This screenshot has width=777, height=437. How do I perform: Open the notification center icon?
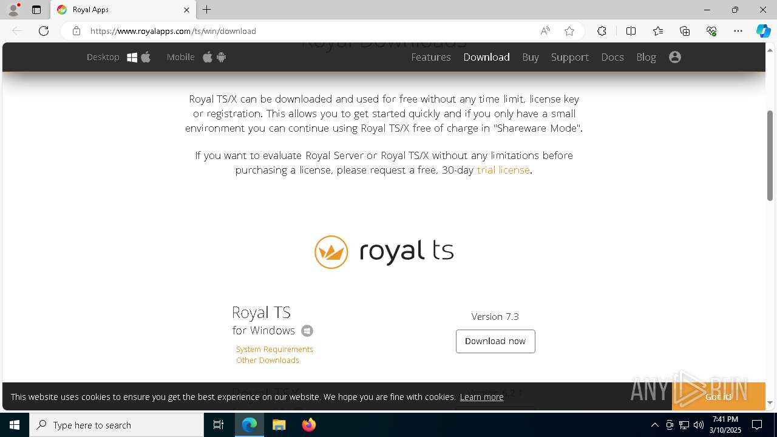(x=757, y=425)
